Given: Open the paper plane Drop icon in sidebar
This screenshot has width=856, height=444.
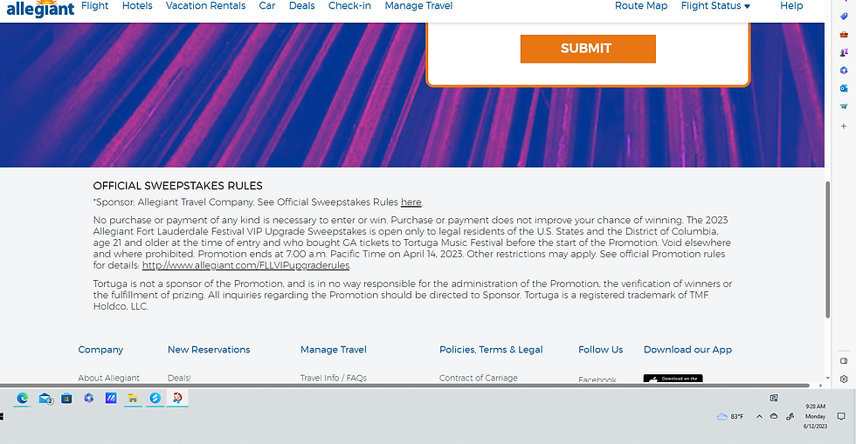Looking at the screenshot, I should pos(844,106).
